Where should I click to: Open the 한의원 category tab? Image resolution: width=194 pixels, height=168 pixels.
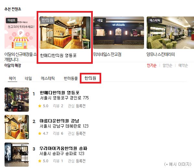[x=90, y=78]
